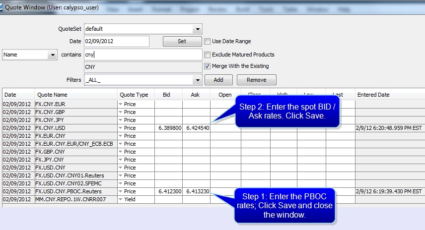Viewport: 425px width, 230px height.
Task: Open Quote Type dropdown for FX.USD.CNY.PBOC.Reuters
Action: (x=120, y=191)
